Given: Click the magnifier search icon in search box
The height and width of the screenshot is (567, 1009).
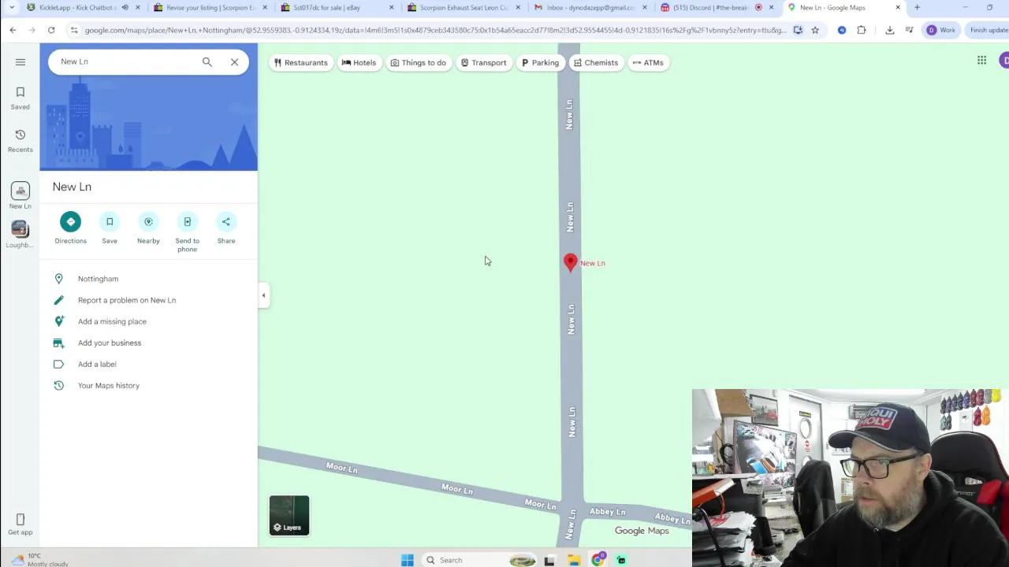Looking at the screenshot, I should click(x=207, y=61).
